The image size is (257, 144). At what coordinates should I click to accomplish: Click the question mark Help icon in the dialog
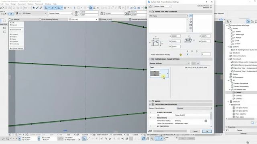[x=206, y=2]
